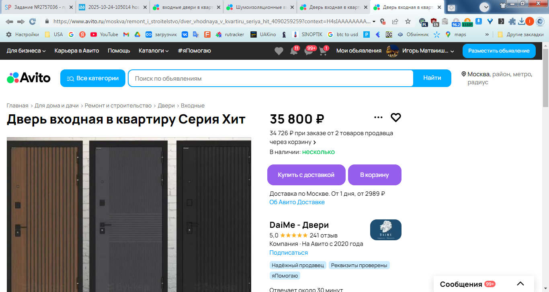Click В корзину button
549x292 pixels.
(375, 175)
